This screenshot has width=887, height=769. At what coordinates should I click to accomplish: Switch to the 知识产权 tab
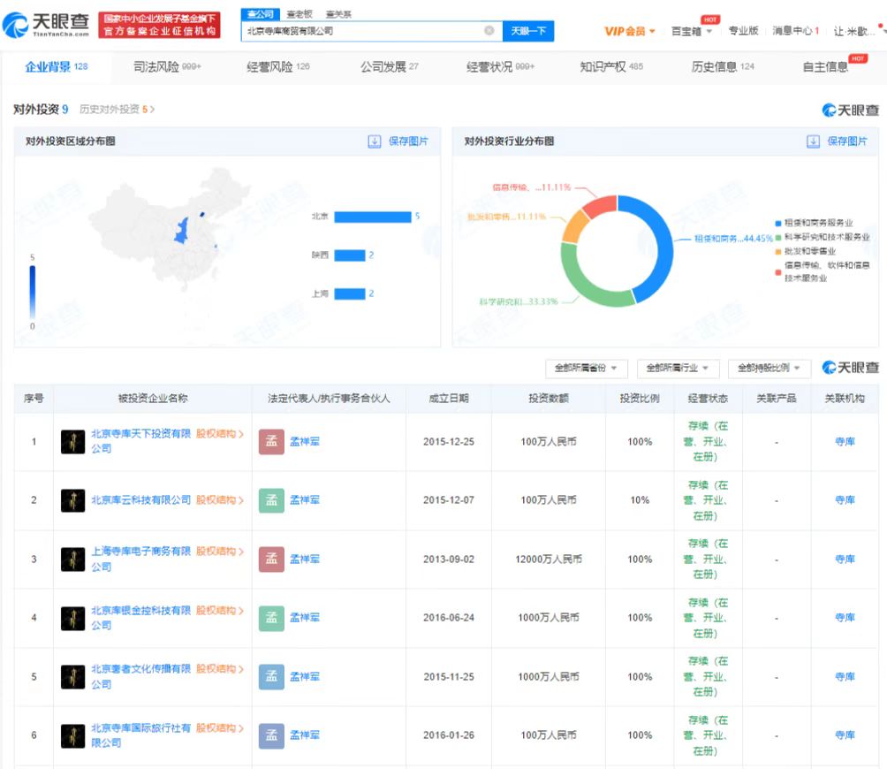pyautogui.click(x=611, y=67)
